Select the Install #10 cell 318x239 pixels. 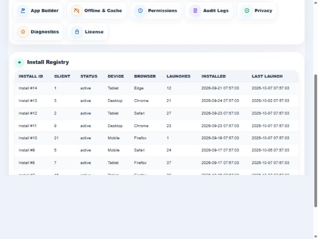28,138
